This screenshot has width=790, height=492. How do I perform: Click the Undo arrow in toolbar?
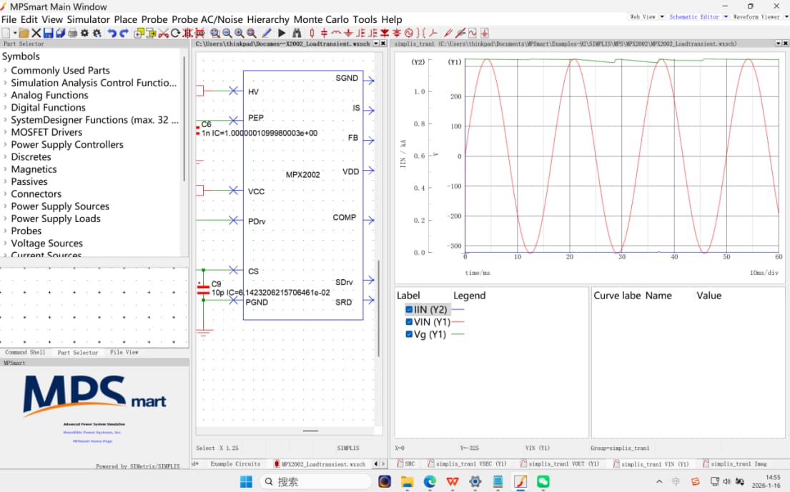click(x=112, y=33)
